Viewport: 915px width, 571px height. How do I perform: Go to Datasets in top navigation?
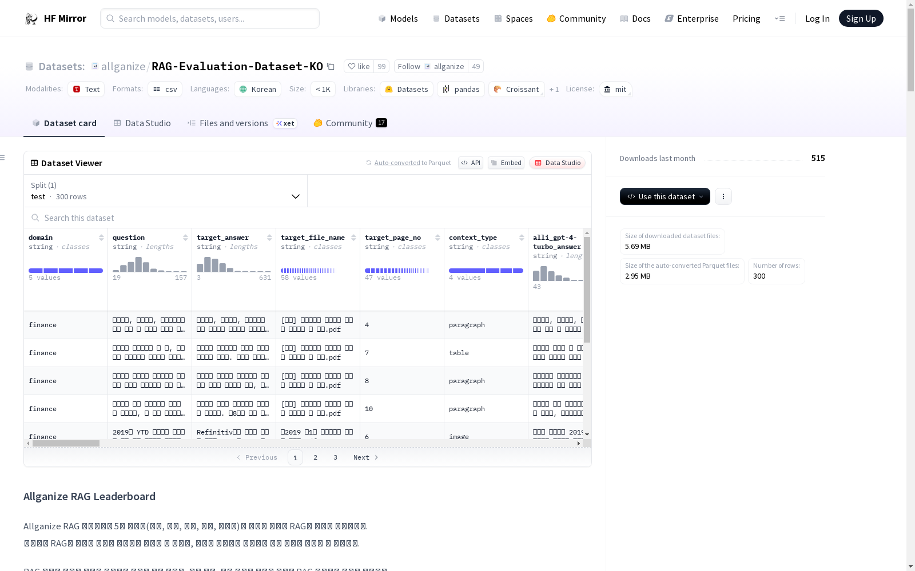pos(456,18)
